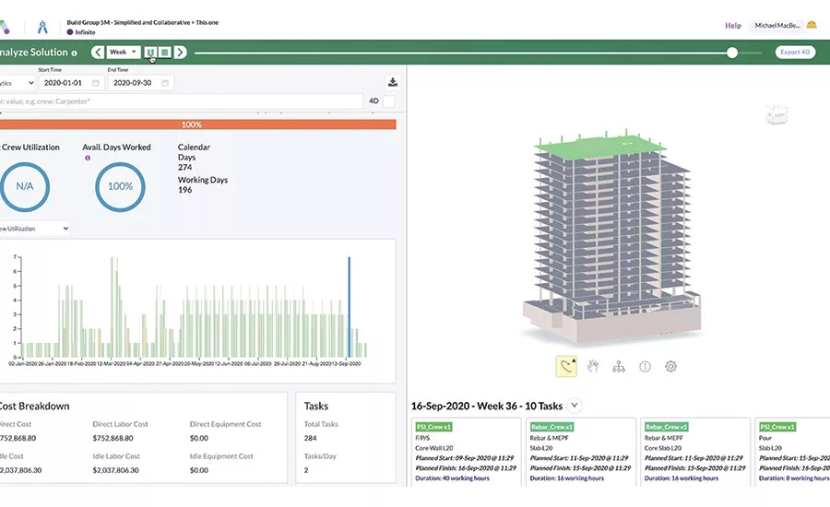Screen dimensions: 830x507
Task: Expand the Week 36 tasks chevron
Action: 575,406
